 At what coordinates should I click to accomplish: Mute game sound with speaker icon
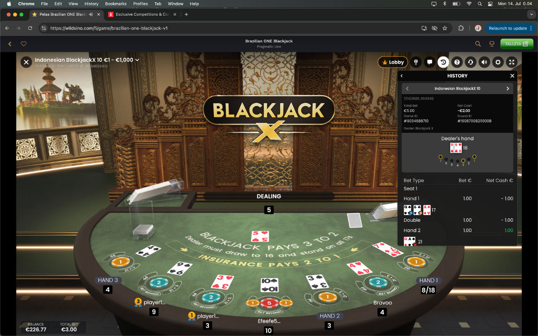point(484,62)
